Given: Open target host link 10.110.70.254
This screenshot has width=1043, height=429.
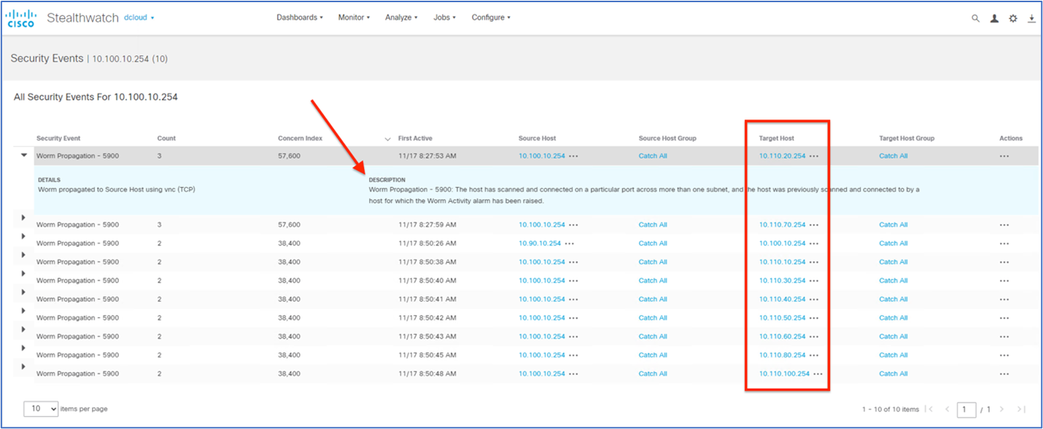Looking at the screenshot, I should pyautogui.click(x=783, y=225).
